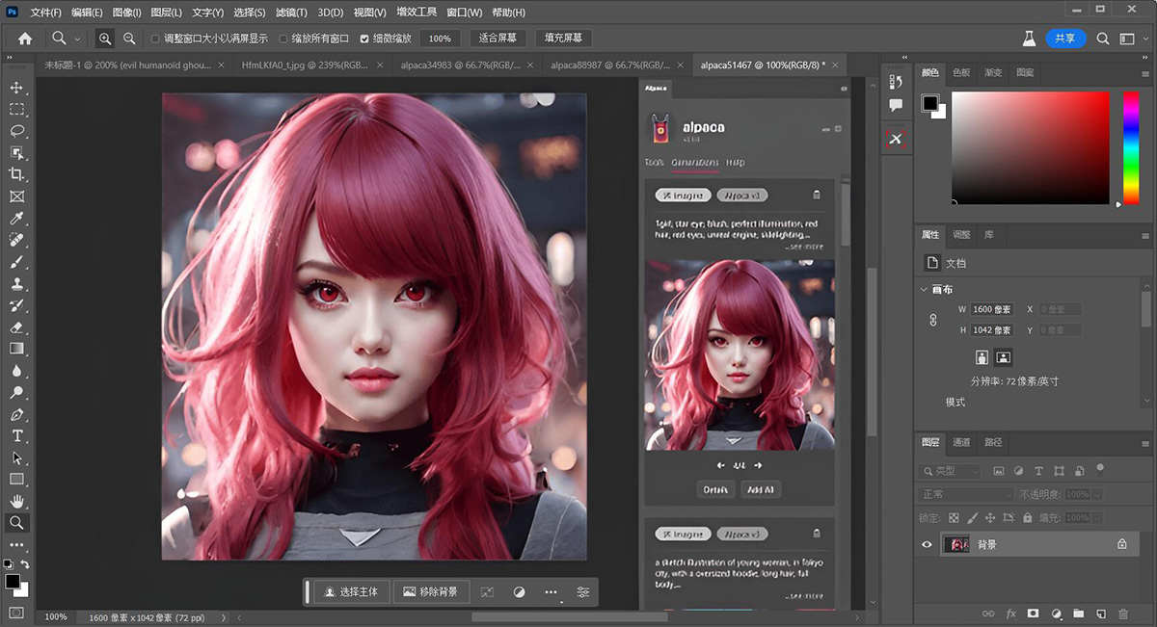Open the 不透明度 opacity dropdown

(1098, 493)
